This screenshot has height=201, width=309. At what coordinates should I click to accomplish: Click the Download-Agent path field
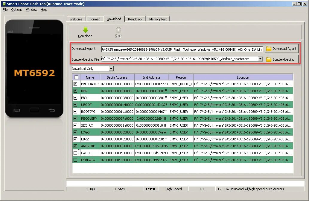coord(182,49)
